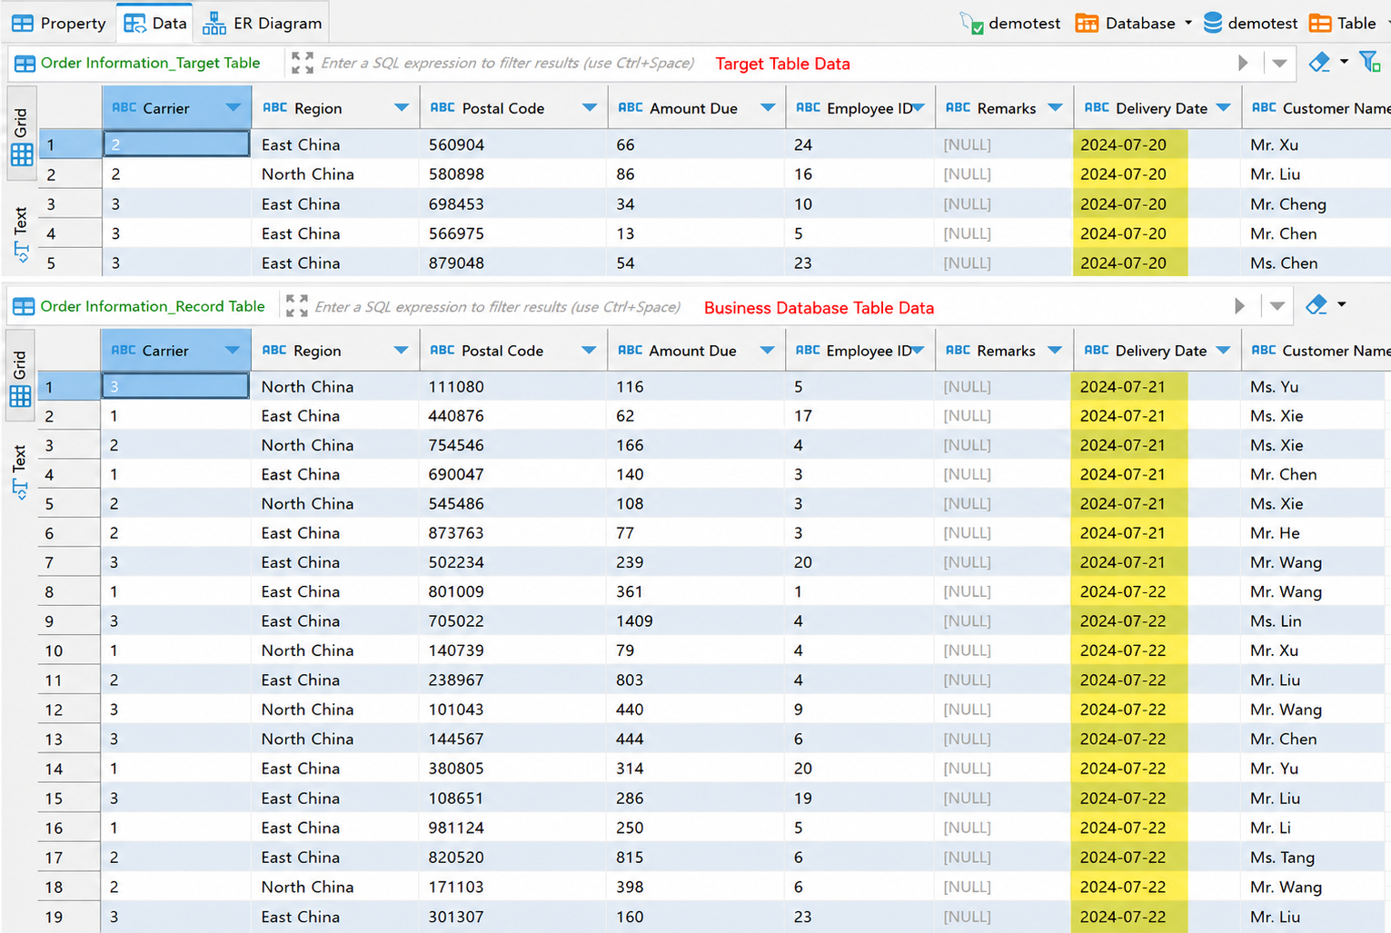Click the eraser clear filter icon in Record Table

tap(1316, 305)
